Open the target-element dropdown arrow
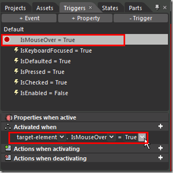 click(x=62, y=137)
